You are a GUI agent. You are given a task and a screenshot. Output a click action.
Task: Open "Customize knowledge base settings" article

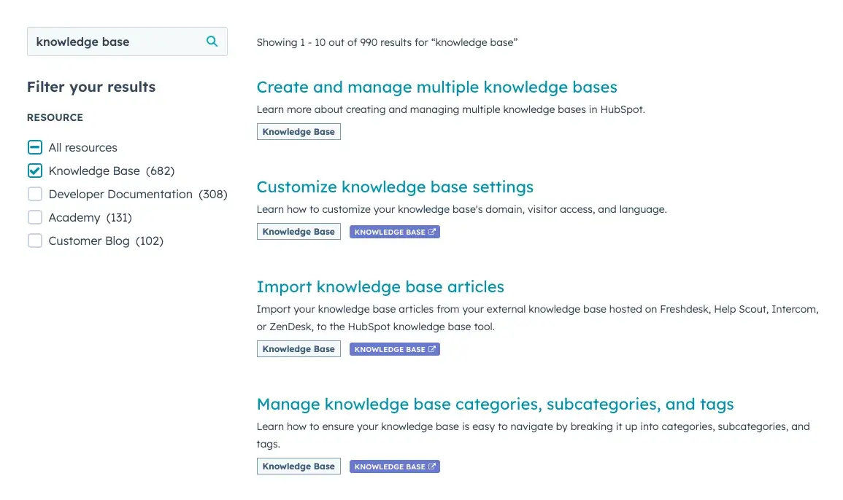[x=395, y=187]
